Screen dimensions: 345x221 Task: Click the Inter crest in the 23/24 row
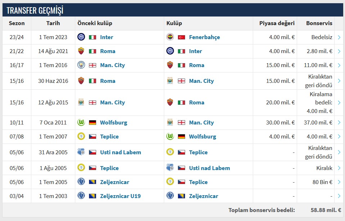tap(81, 37)
